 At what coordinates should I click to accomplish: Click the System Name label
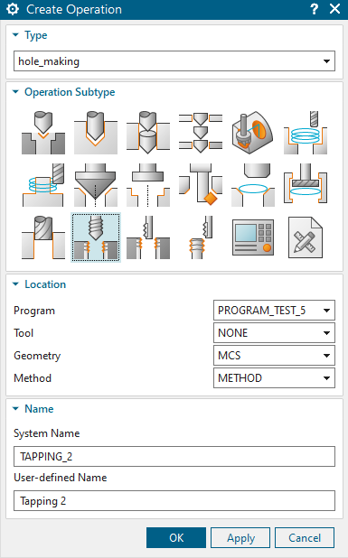click(47, 433)
